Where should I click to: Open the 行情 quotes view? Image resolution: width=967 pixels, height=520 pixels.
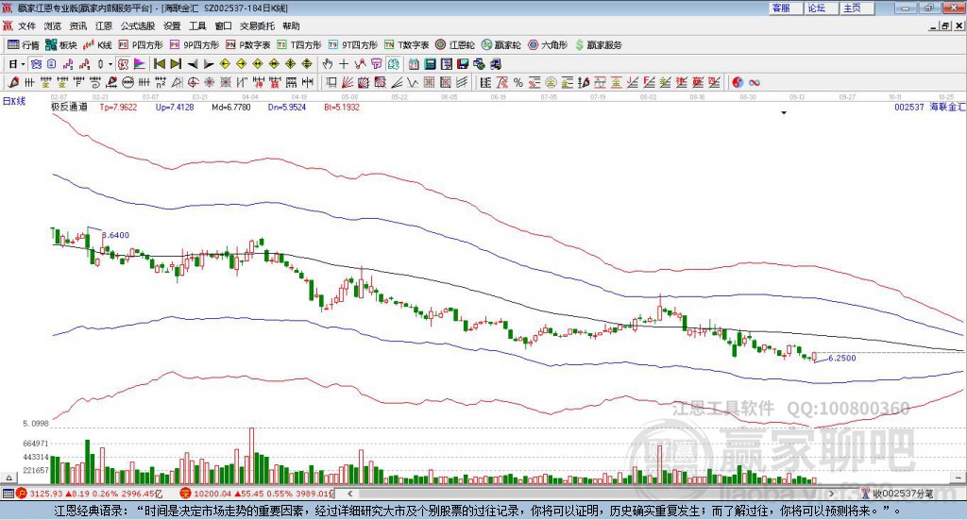pyautogui.click(x=24, y=45)
